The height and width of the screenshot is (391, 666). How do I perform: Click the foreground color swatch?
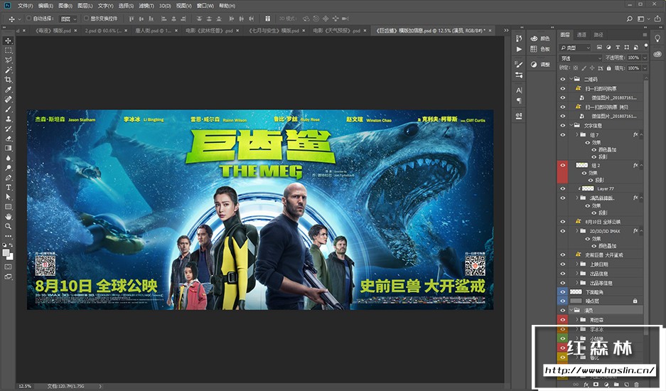point(6,252)
